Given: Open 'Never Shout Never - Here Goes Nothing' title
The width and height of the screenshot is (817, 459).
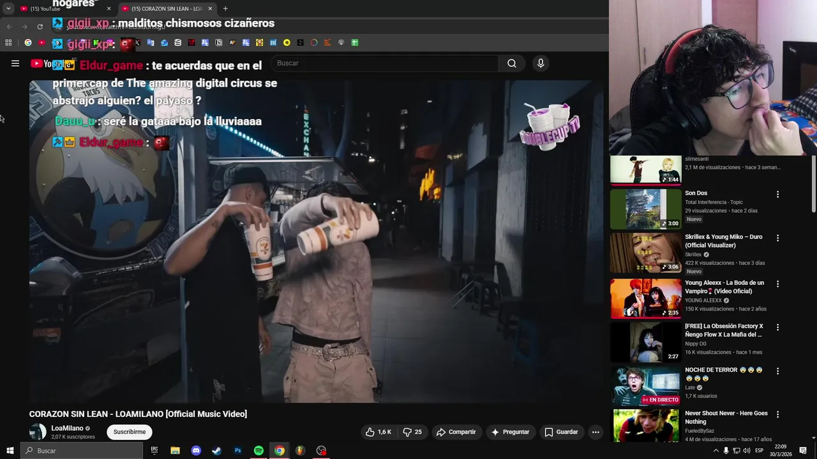Looking at the screenshot, I should 726,418.
